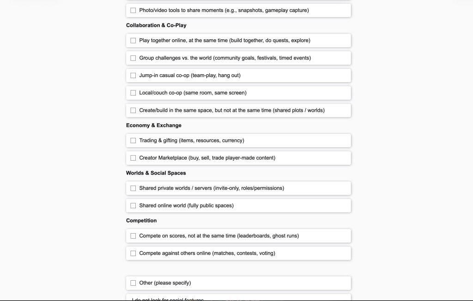Click the Economy & Exchange section heading
This screenshot has width=473, height=301.
(x=153, y=126)
